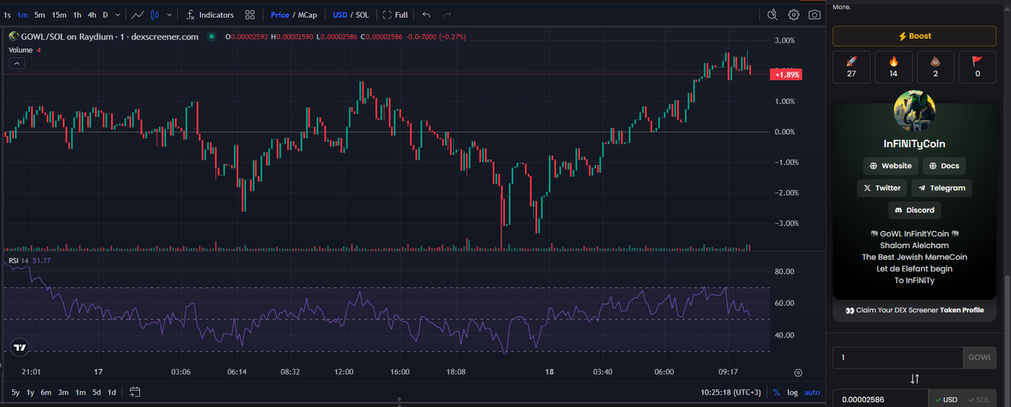Open the Telegram link
The height and width of the screenshot is (407, 1011).
click(941, 188)
